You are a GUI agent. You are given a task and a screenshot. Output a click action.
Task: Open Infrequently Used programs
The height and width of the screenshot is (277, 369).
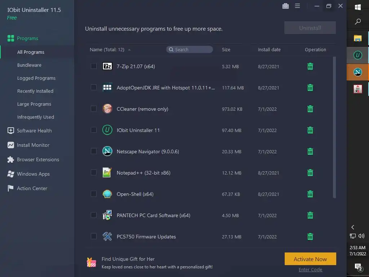click(36, 117)
